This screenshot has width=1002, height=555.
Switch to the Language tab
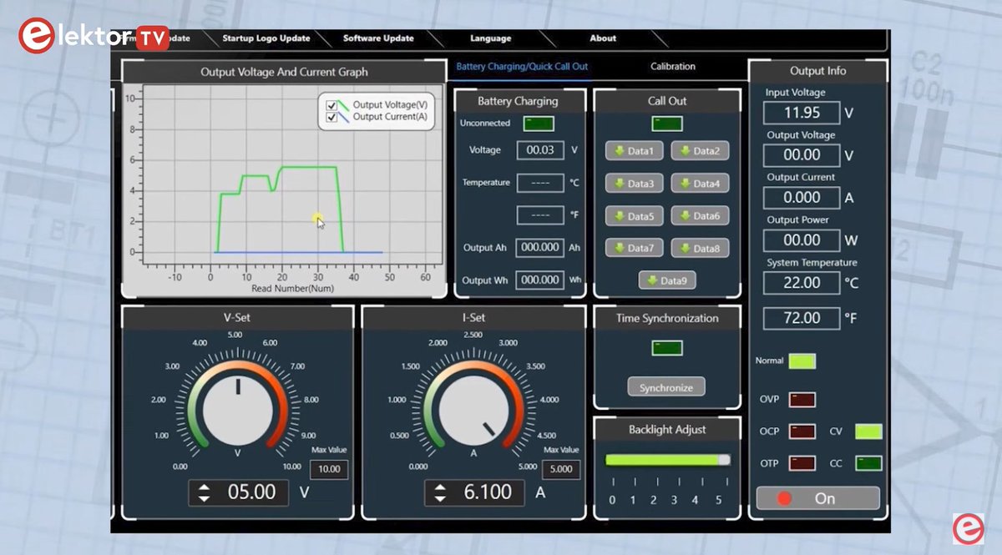[x=490, y=38]
